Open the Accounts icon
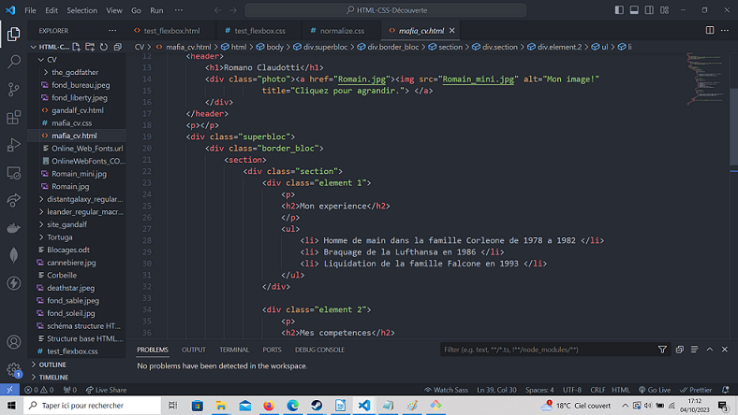The width and height of the screenshot is (738, 415). [x=14, y=342]
